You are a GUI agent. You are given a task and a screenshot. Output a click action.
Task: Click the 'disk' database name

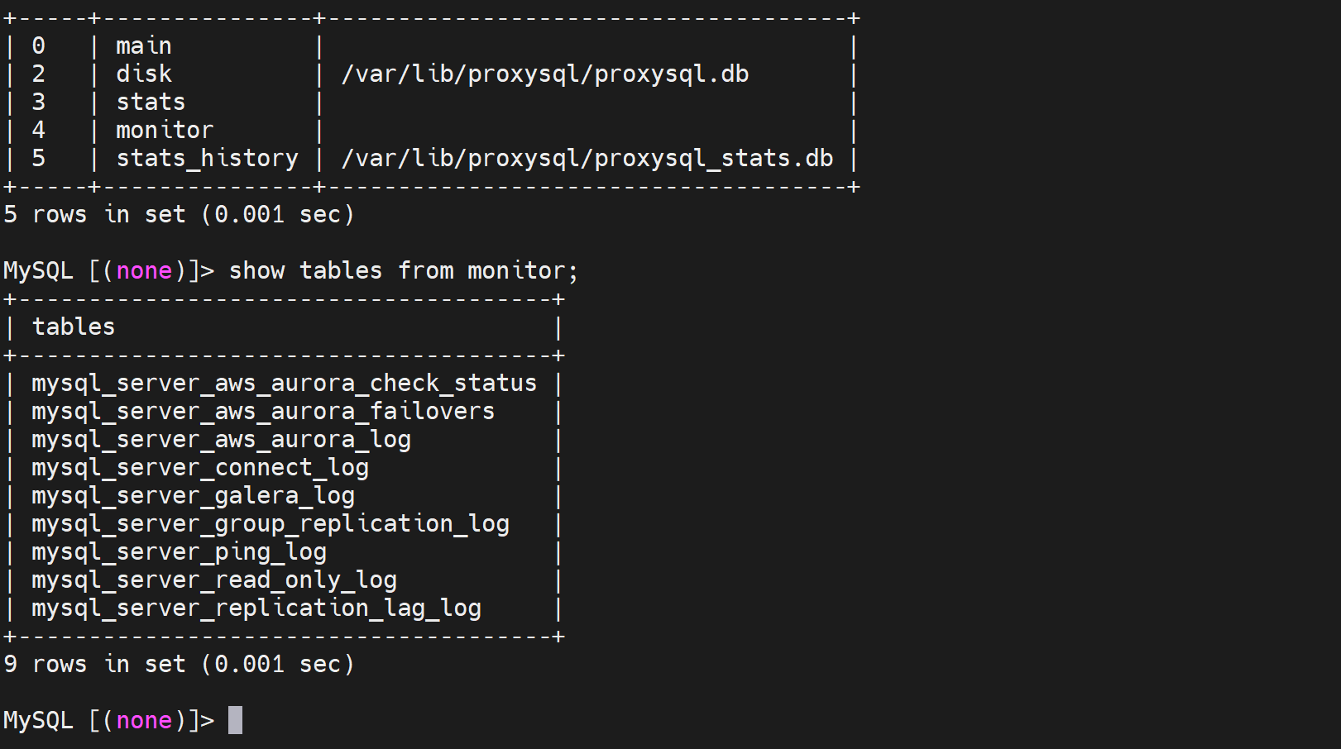[x=144, y=74]
